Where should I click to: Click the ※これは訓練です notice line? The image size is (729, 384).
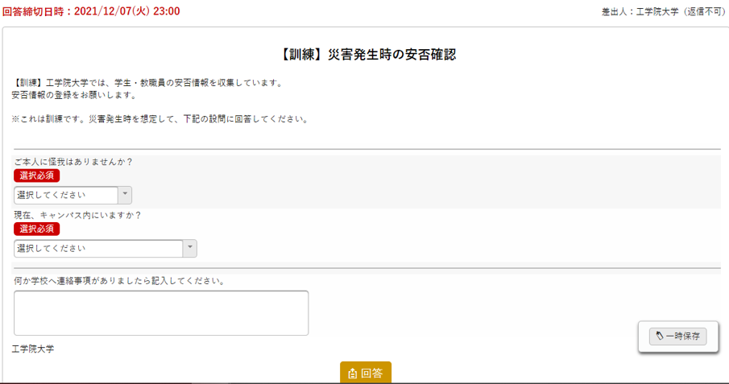159,119
